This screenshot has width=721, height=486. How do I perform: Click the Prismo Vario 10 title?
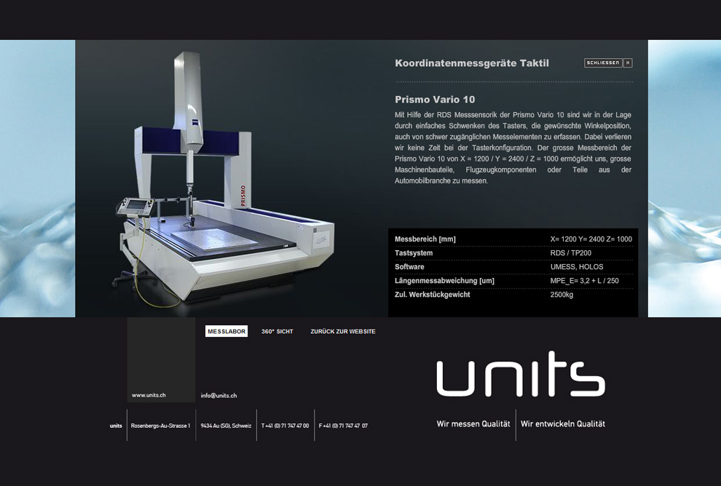(x=435, y=100)
